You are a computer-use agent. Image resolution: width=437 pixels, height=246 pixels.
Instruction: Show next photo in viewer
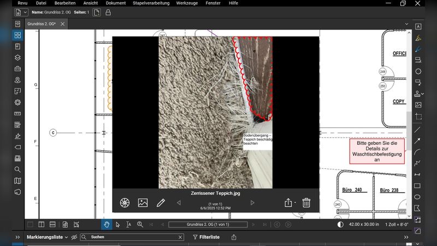[x=252, y=203]
